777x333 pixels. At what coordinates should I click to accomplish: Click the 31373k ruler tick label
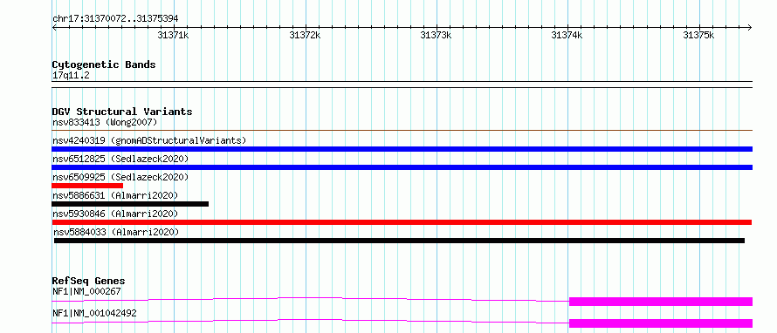436,35
